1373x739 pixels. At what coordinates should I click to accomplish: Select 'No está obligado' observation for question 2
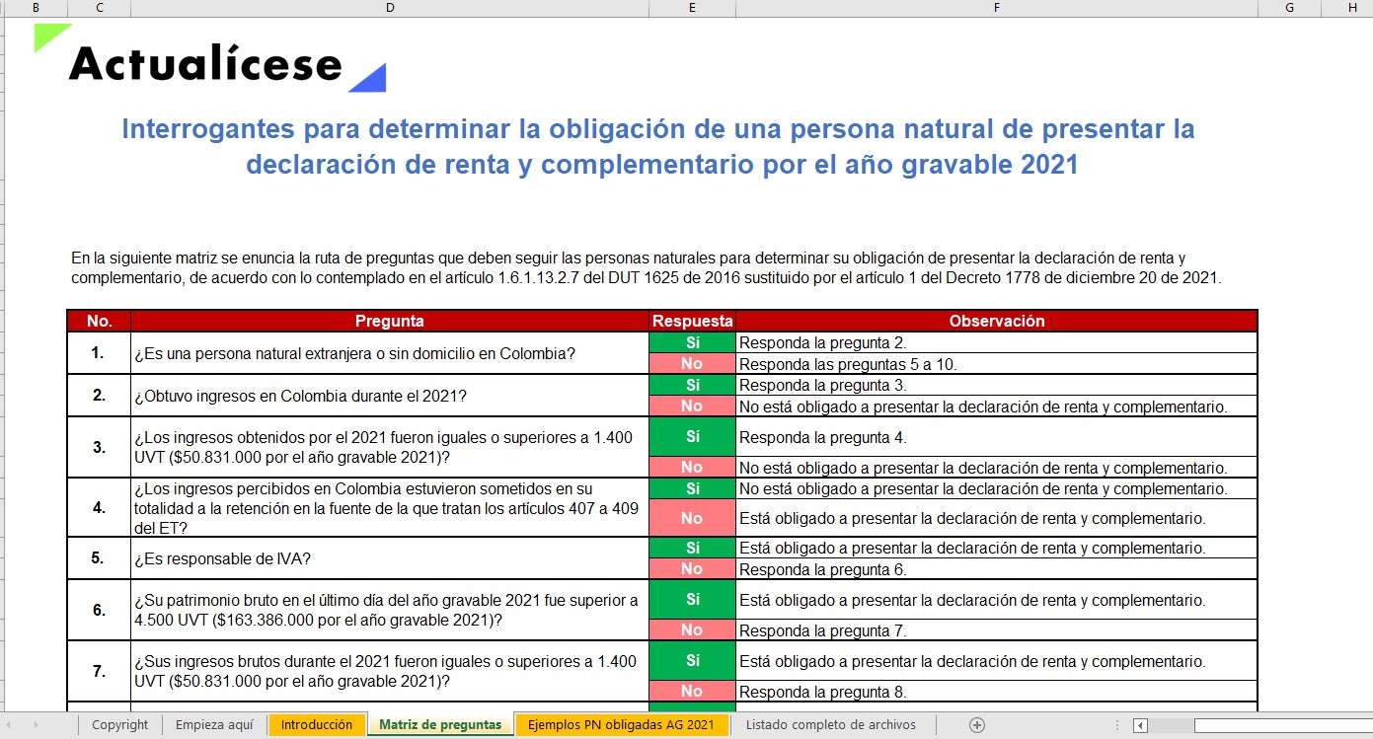(997, 406)
